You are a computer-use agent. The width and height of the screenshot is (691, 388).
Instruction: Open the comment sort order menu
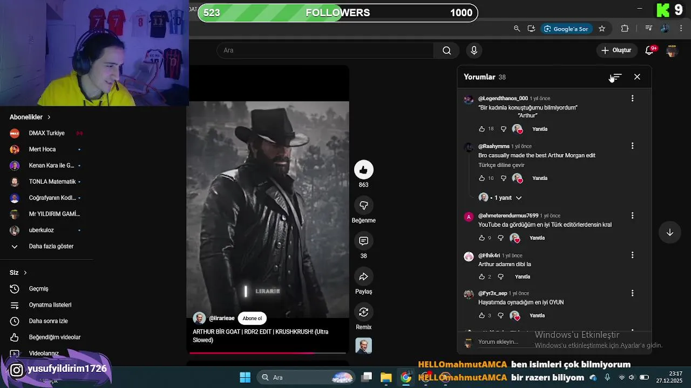(617, 77)
